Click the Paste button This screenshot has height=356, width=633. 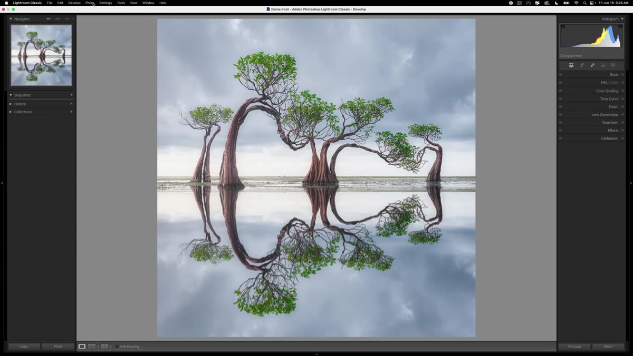pos(58,347)
